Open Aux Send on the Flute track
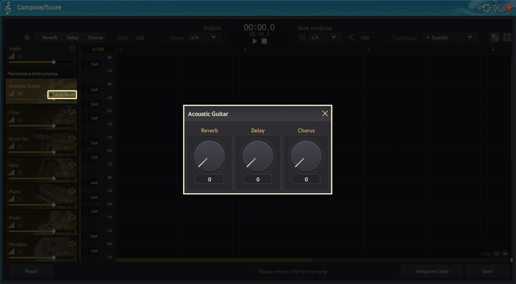 pyautogui.click(x=62, y=121)
